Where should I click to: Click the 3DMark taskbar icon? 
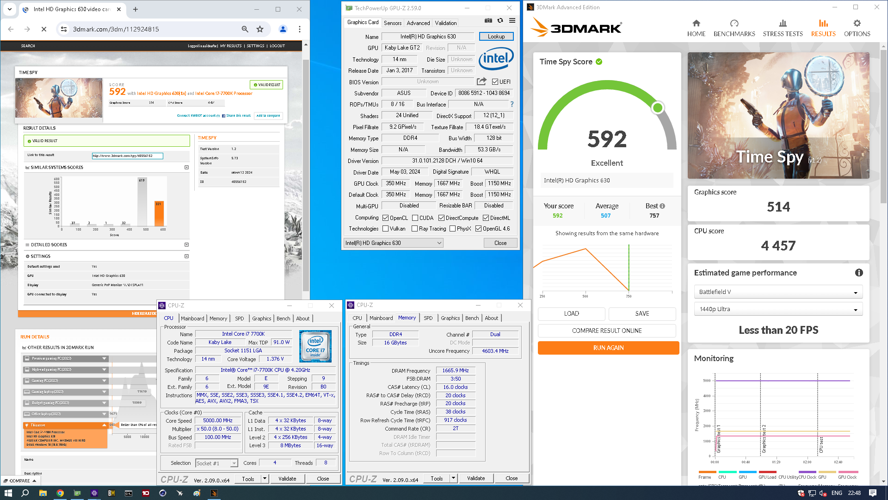point(214,493)
